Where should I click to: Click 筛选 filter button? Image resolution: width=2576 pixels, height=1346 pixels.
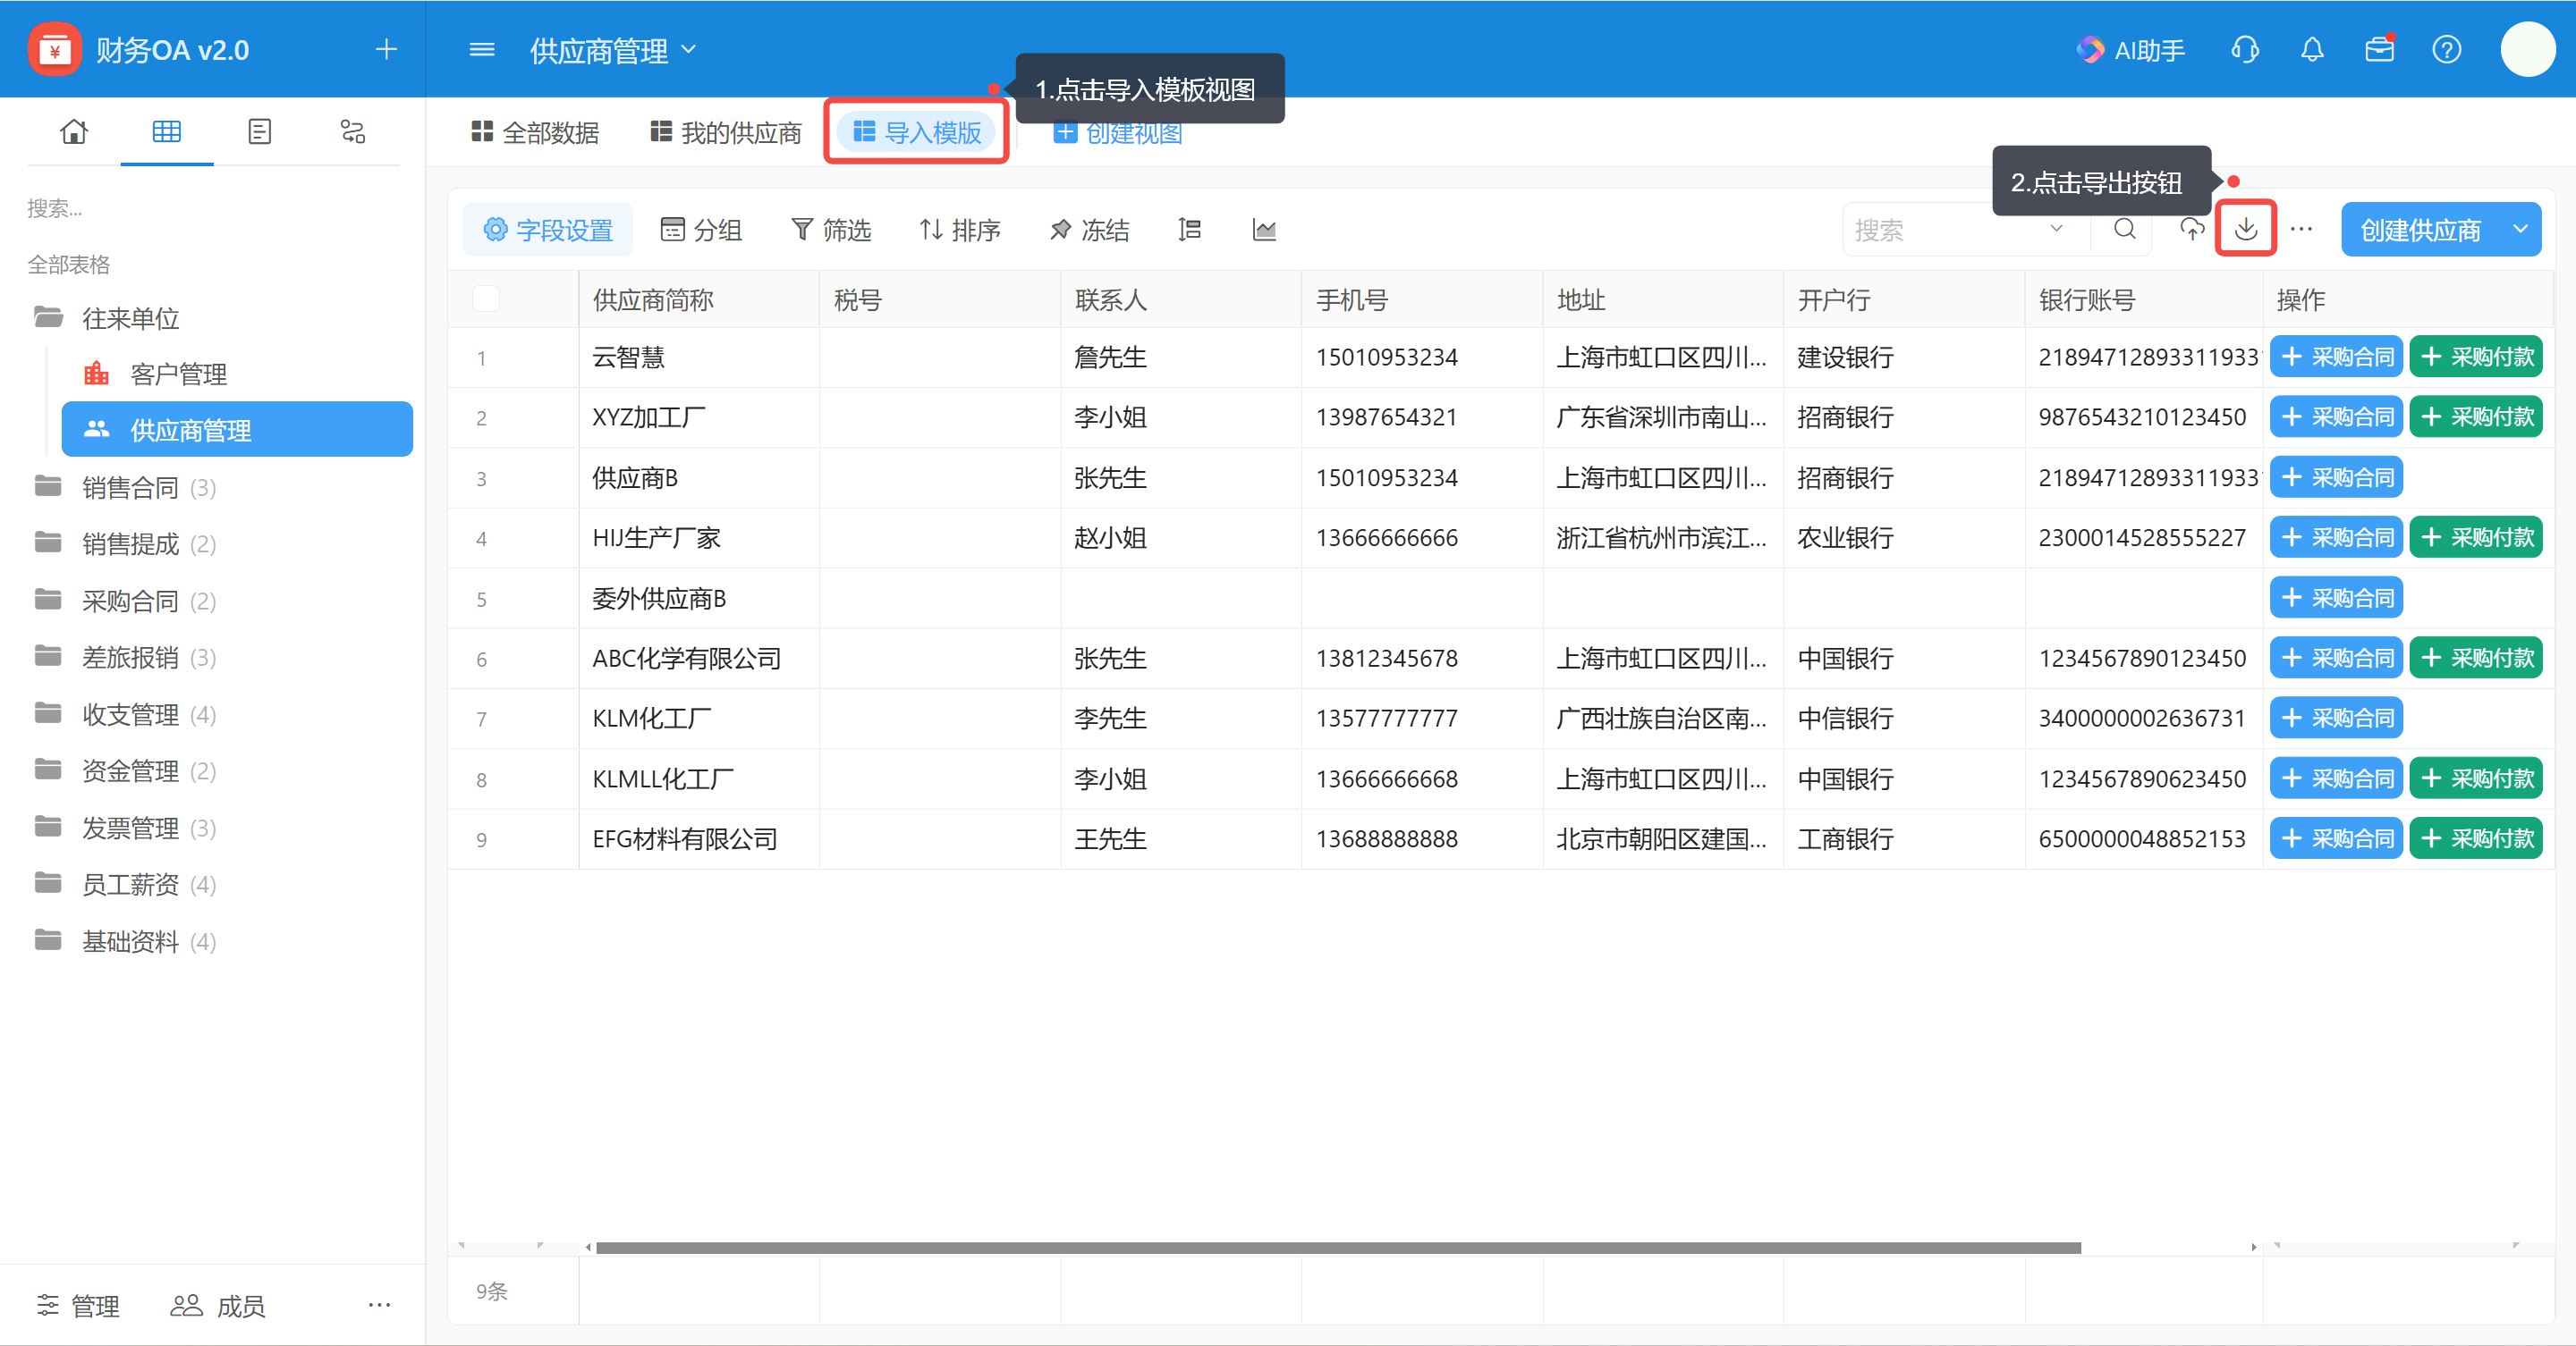click(x=830, y=230)
